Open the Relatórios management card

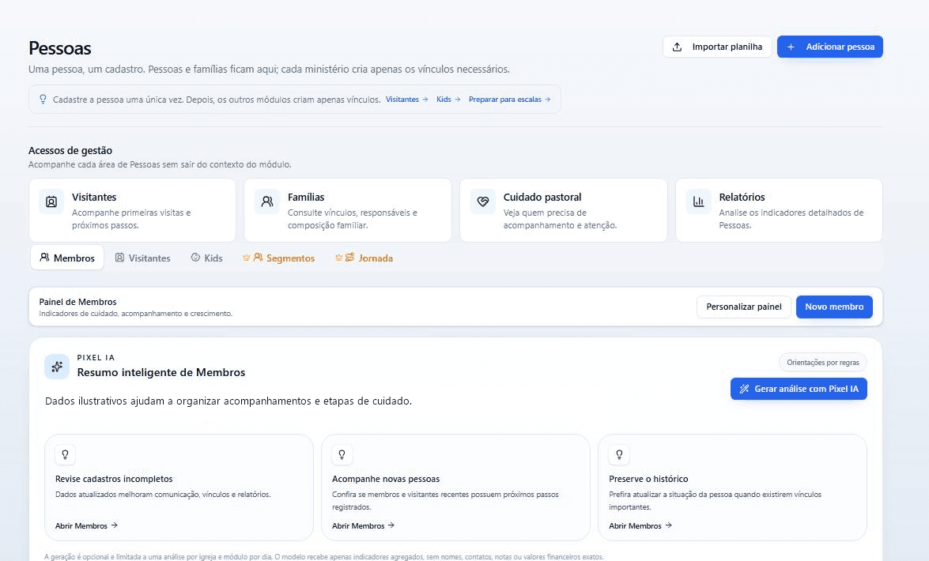tap(779, 210)
